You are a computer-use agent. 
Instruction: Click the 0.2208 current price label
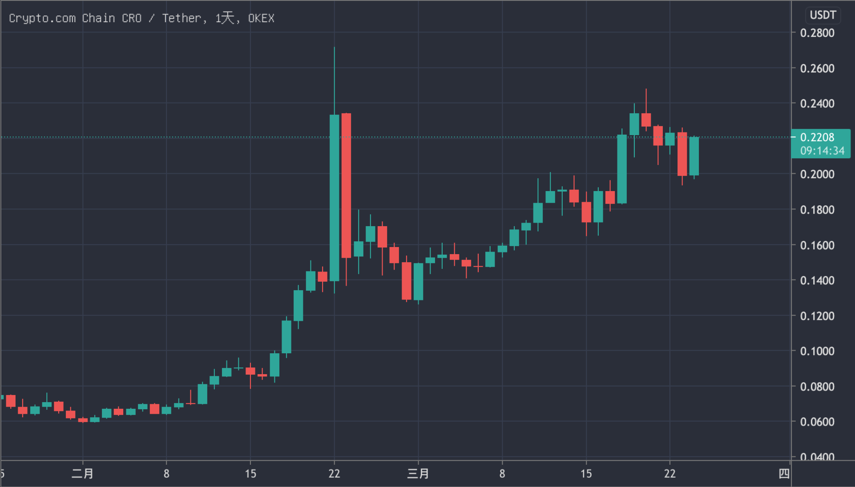(x=817, y=137)
